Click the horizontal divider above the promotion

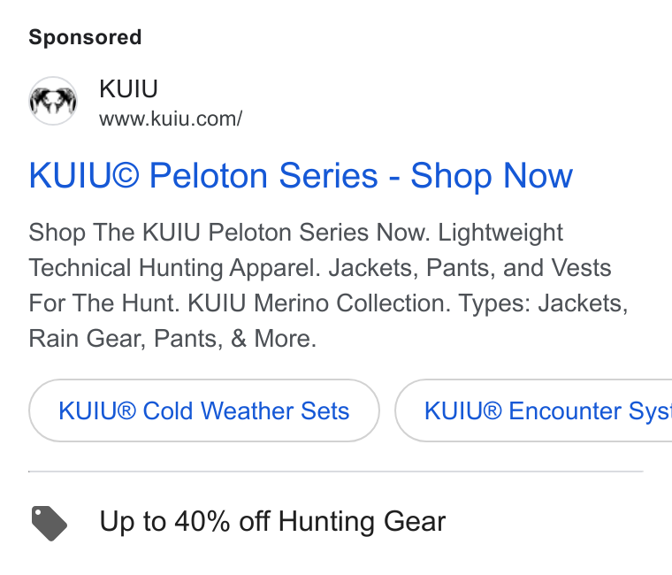[x=336, y=471]
